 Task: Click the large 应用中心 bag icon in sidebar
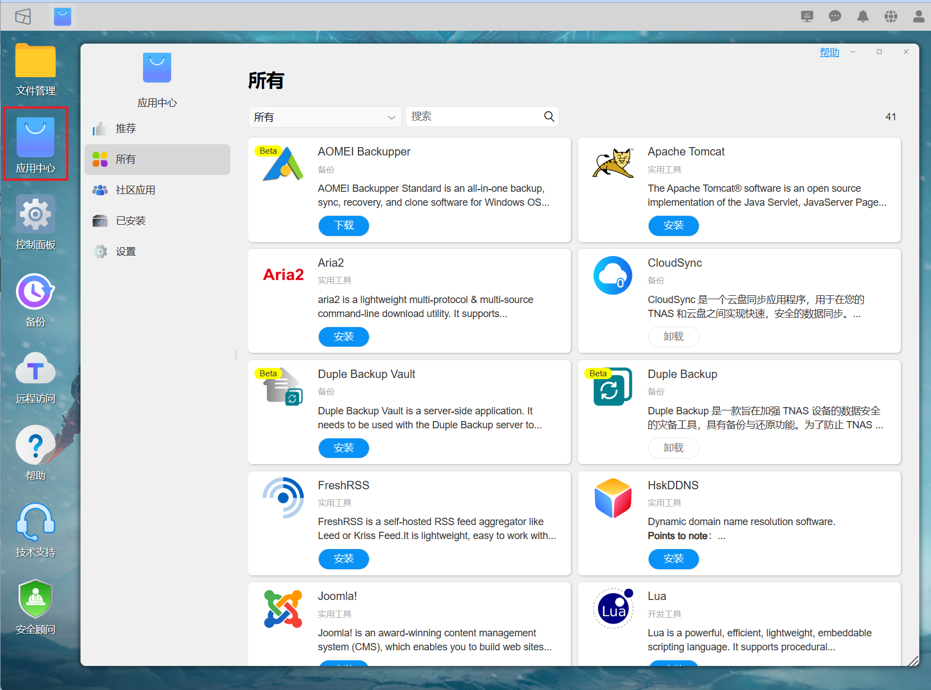pyautogui.click(x=157, y=68)
